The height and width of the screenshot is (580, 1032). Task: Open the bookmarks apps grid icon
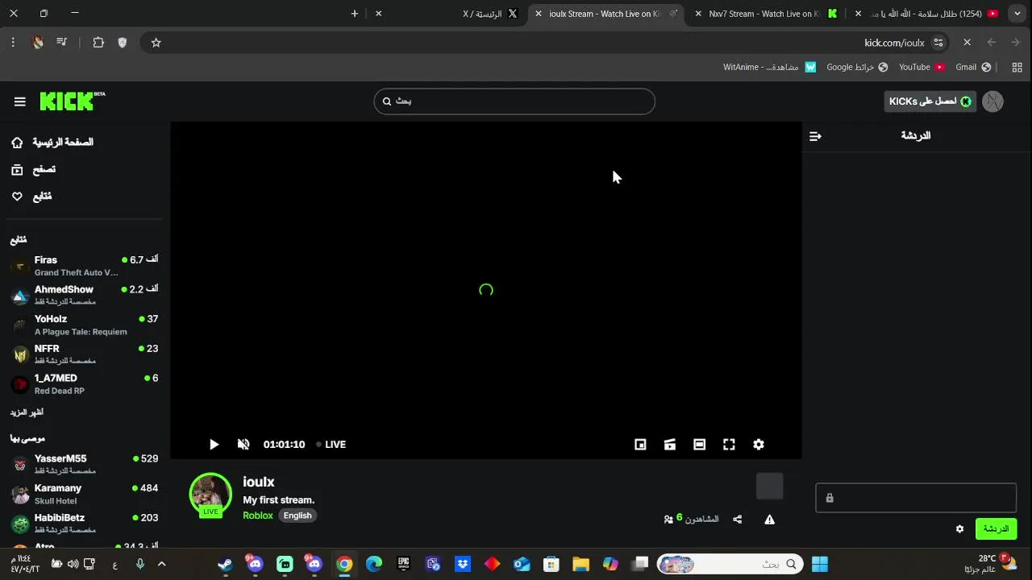coord(1017,67)
